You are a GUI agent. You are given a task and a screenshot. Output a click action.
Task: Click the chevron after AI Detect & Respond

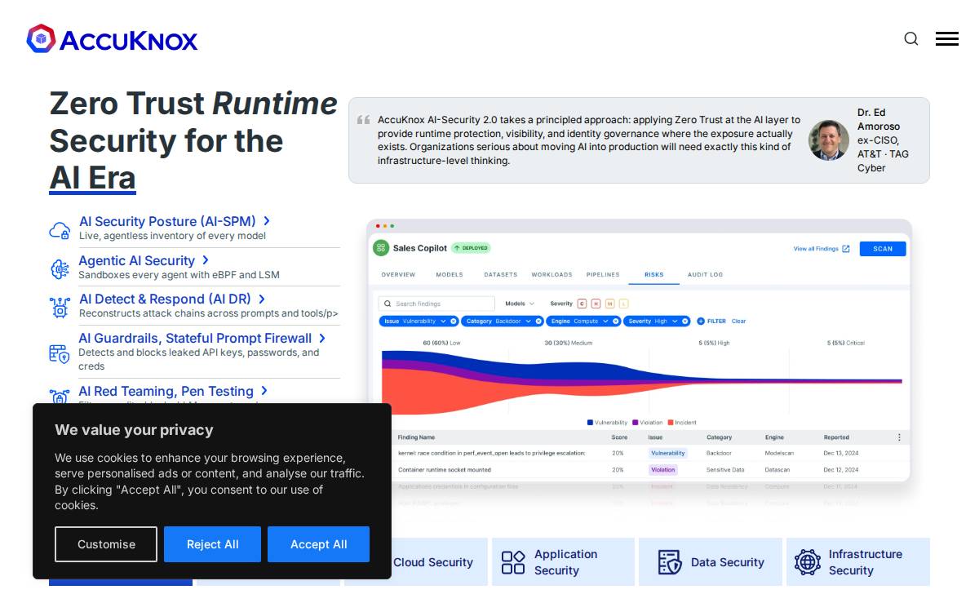pos(262,299)
